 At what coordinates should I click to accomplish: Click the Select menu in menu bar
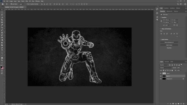click(x=23, y=1)
